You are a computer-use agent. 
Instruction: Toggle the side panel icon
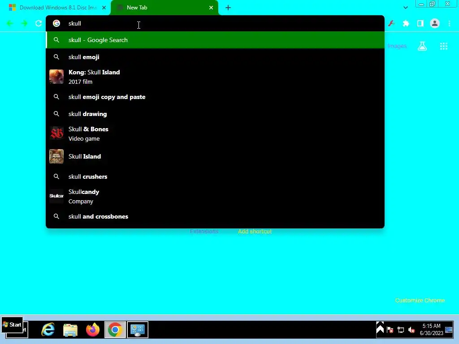coord(420,23)
